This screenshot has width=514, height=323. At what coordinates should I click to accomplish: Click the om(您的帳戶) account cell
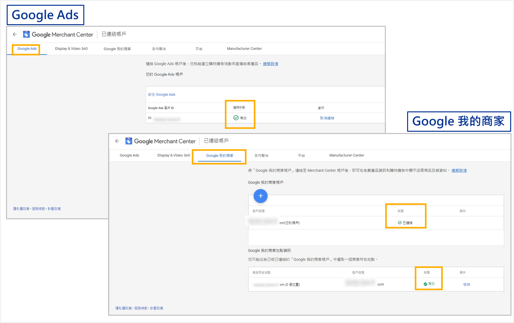click(289, 223)
